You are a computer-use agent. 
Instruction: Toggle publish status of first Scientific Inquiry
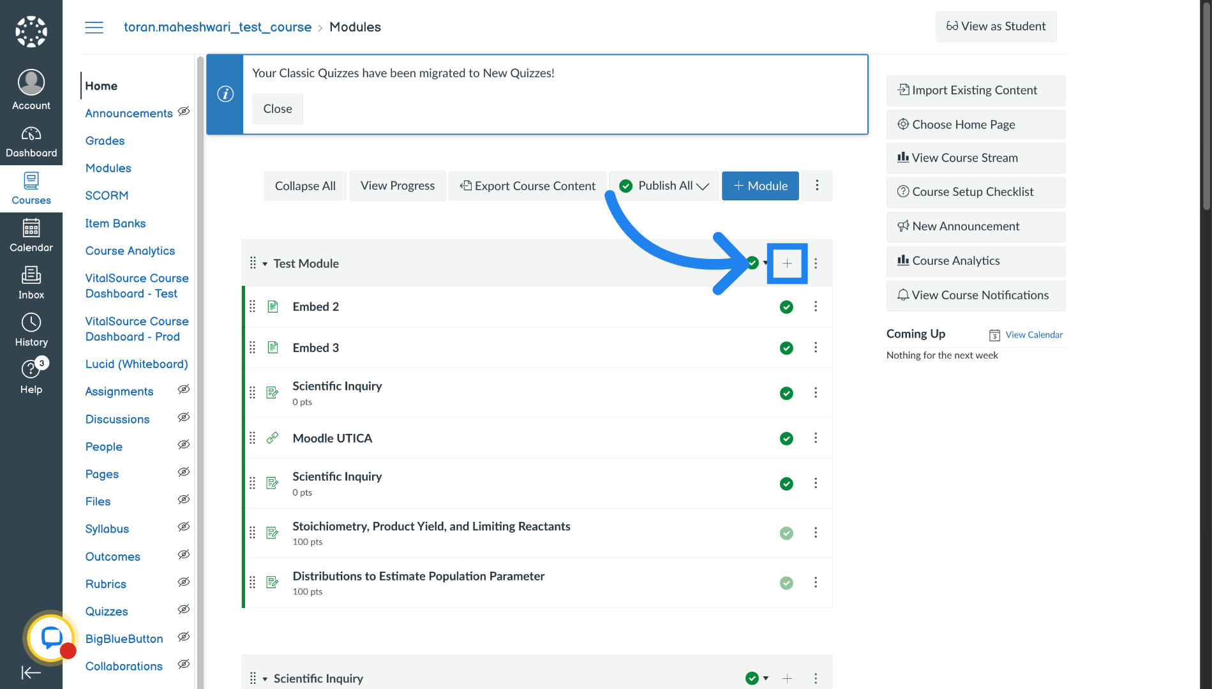point(786,393)
